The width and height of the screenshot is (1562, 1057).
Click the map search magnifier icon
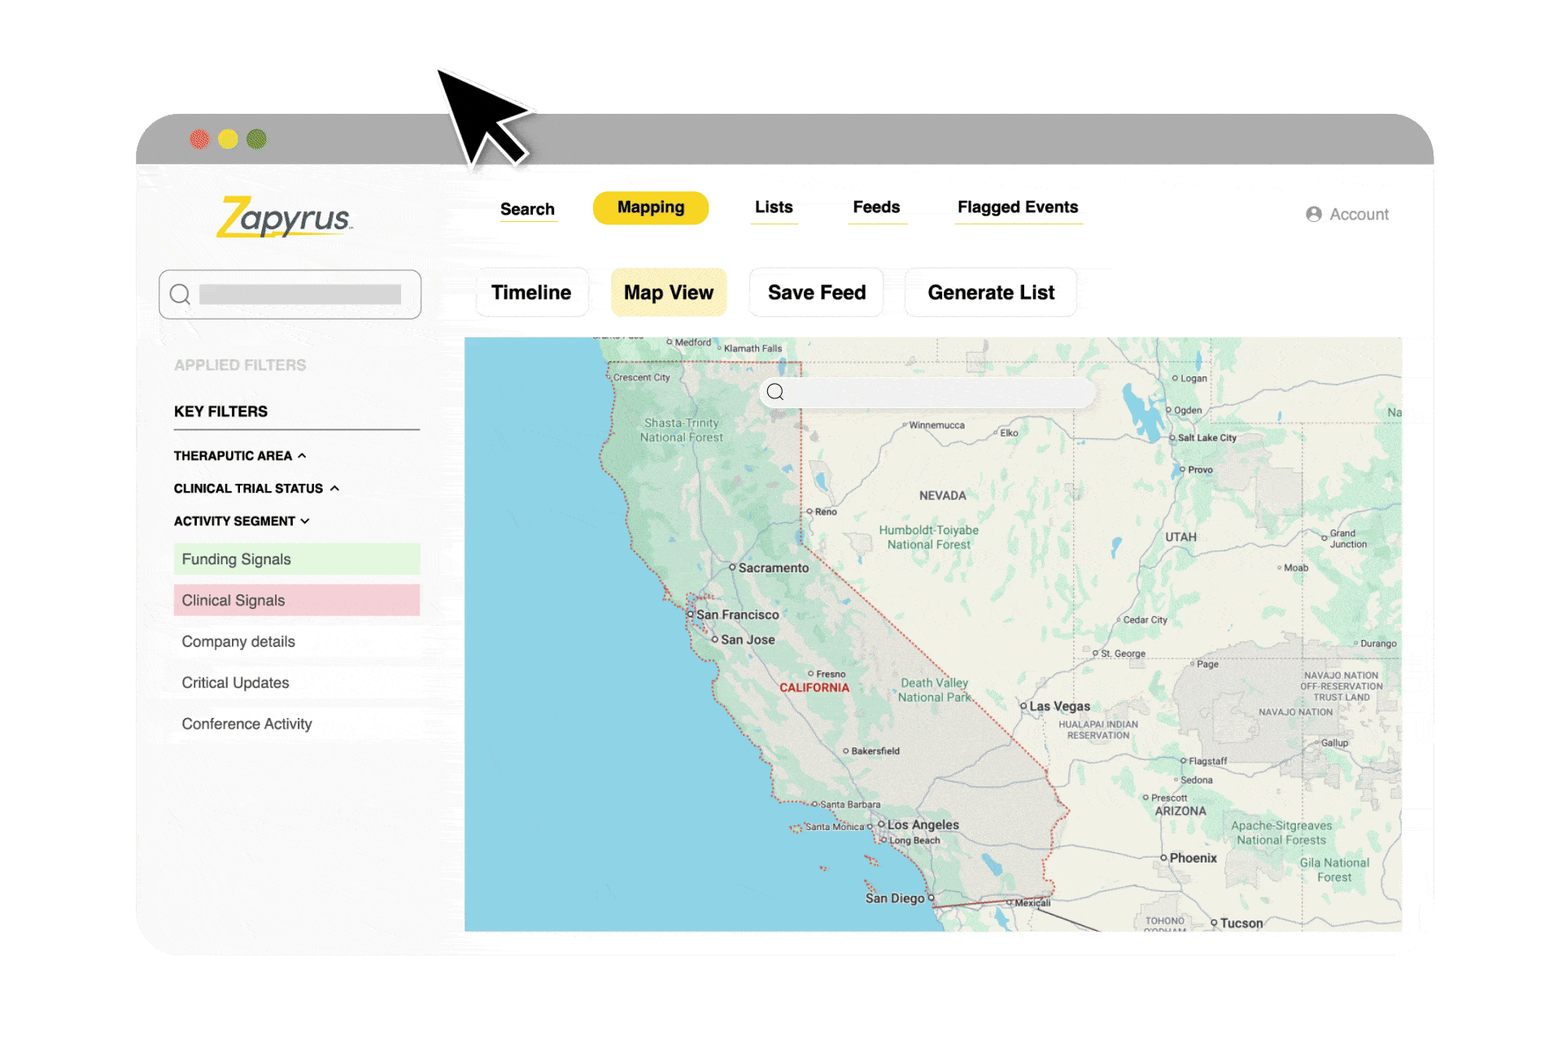coord(775,392)
